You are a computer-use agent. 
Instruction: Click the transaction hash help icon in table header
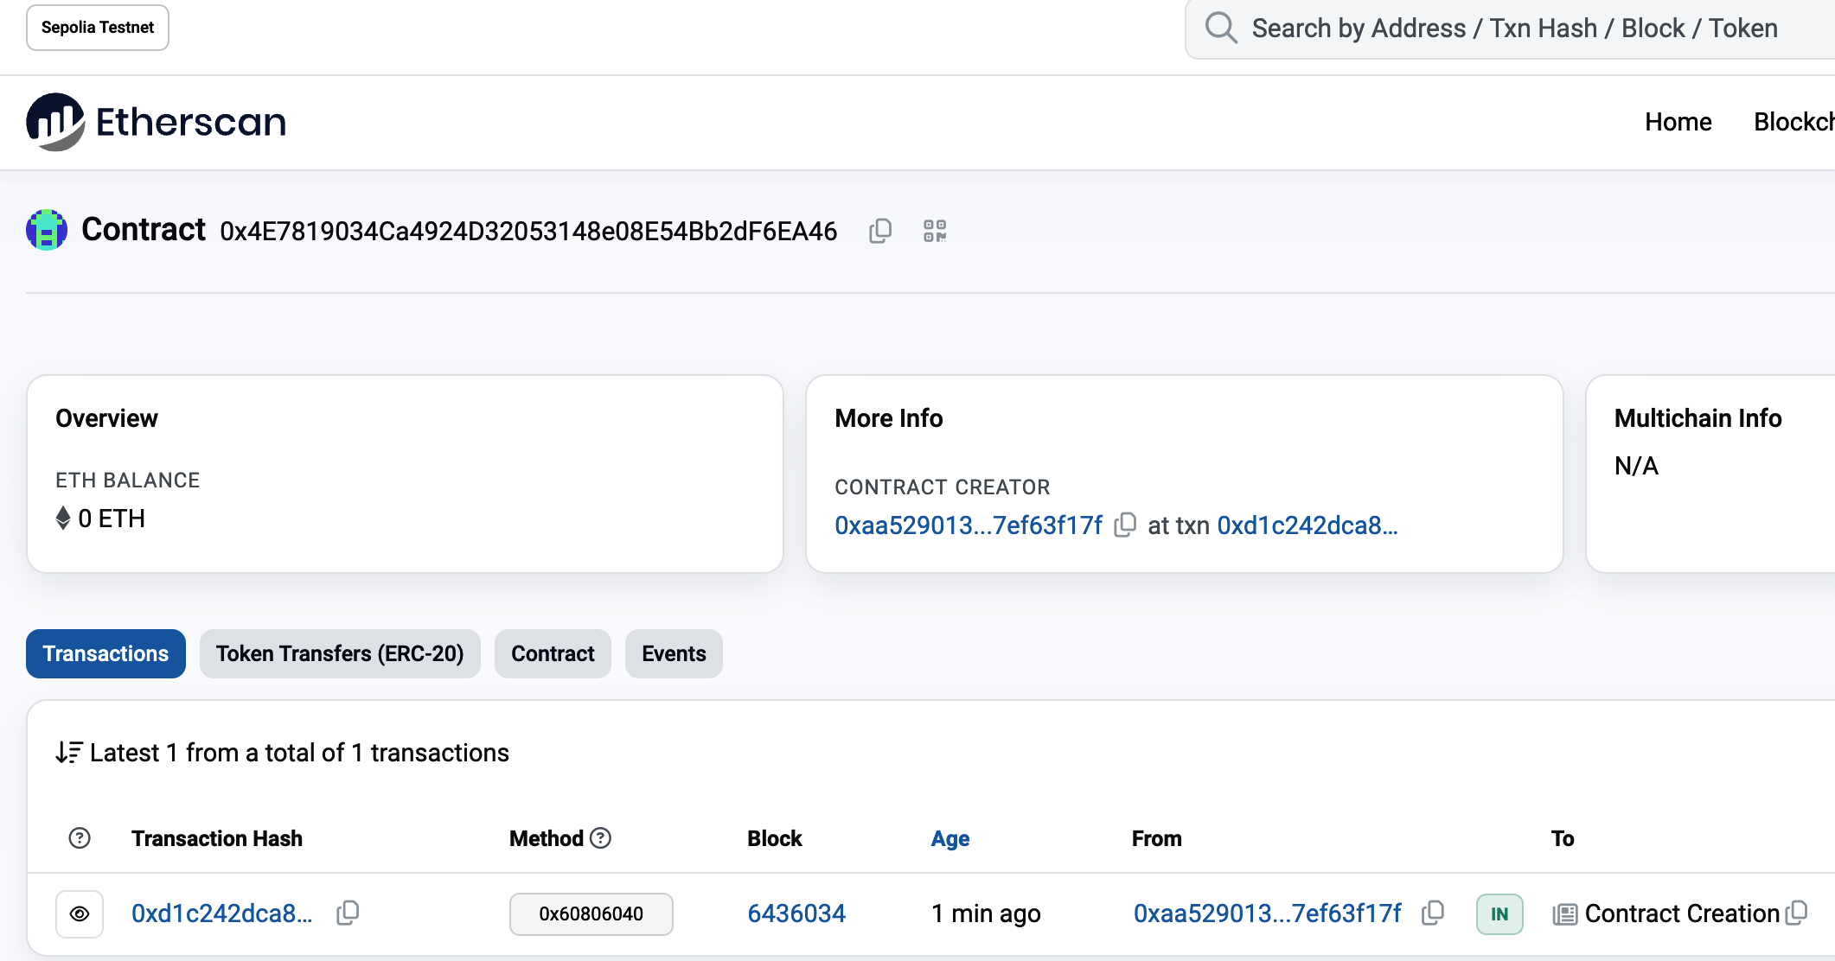click(79, 837)
